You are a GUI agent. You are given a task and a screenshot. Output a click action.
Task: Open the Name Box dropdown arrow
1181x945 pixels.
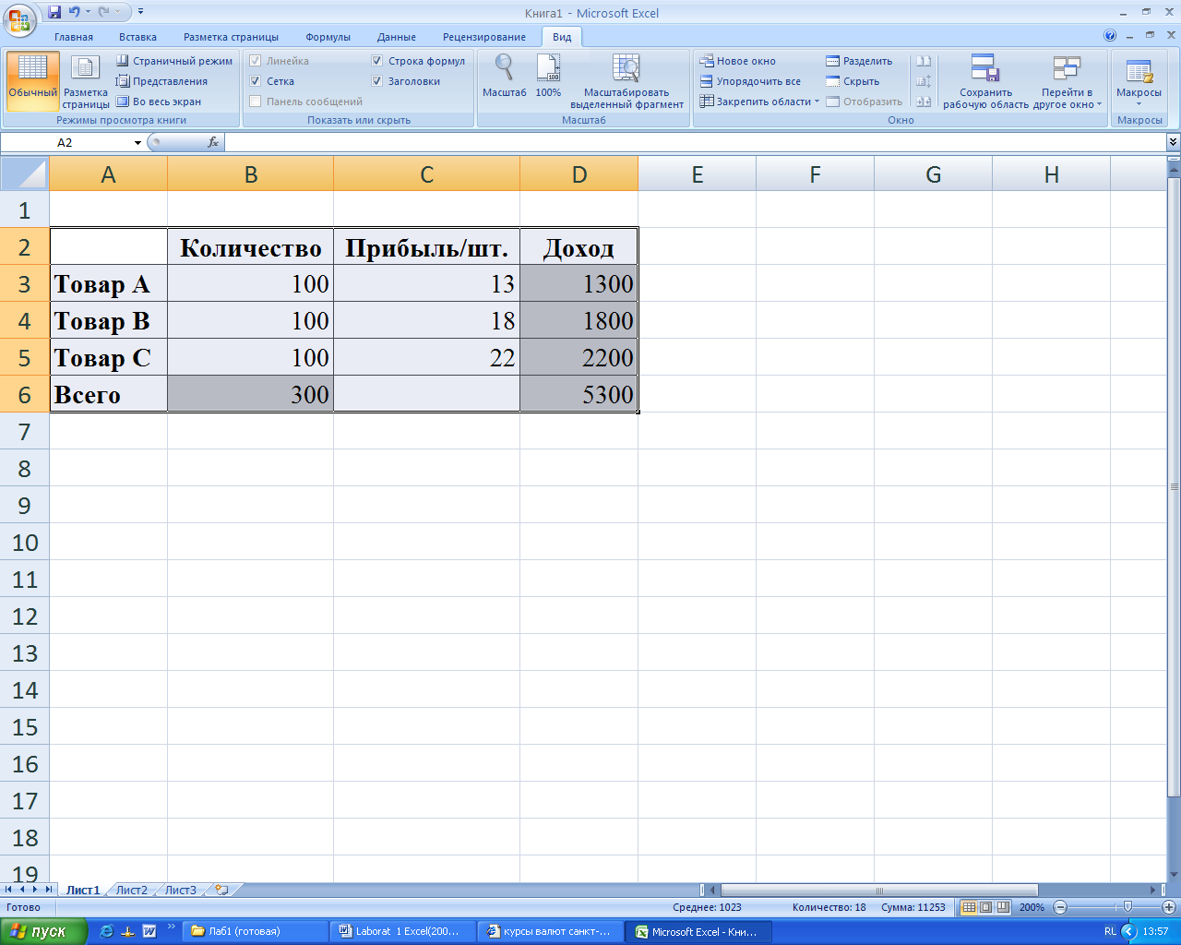(137, 143)
